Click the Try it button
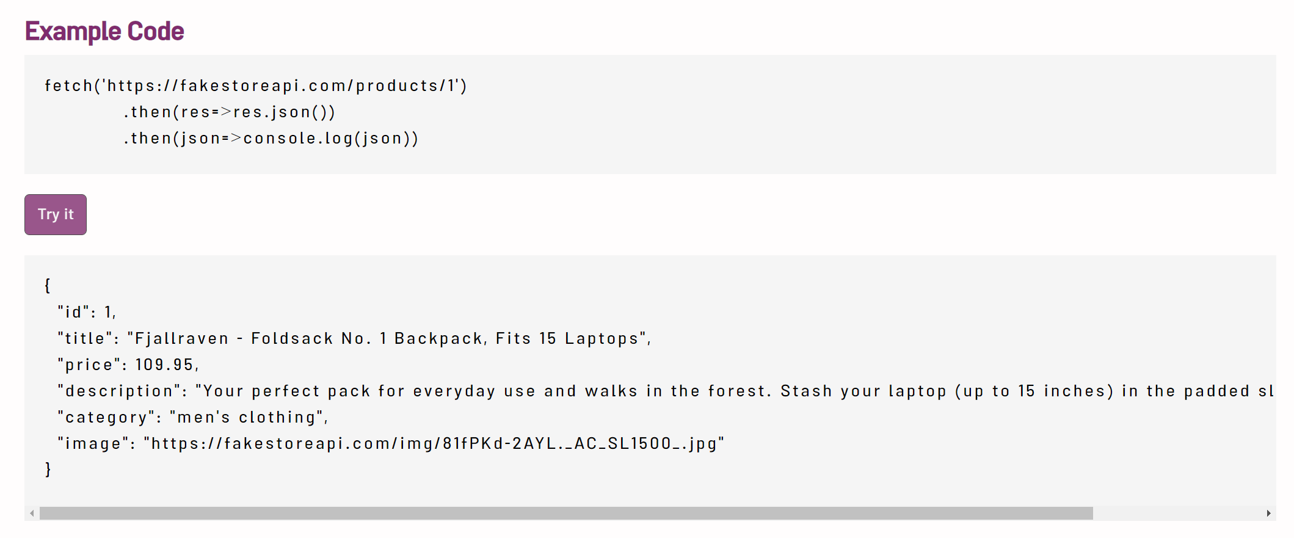The image size is (1294, 538). (x=56, y=214)
